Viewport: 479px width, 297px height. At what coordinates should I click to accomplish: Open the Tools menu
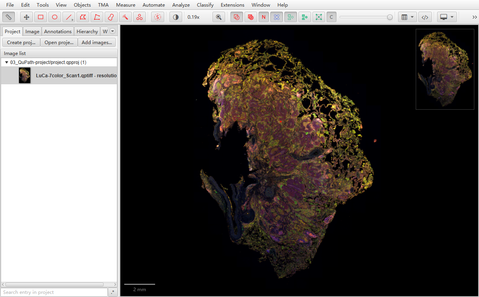point(43,5)
